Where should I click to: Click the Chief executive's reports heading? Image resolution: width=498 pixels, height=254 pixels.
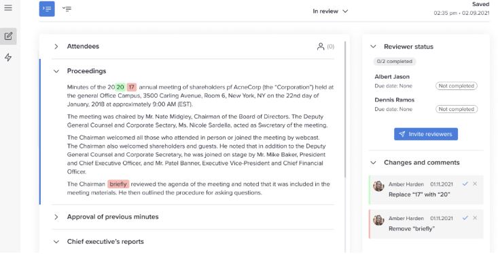(105, 241)
